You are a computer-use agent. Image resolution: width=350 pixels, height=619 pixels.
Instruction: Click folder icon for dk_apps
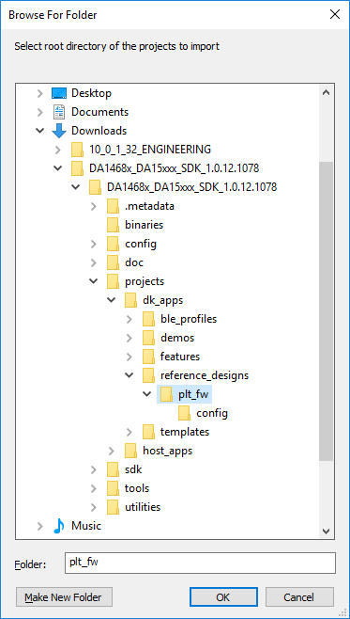point(130,300)
